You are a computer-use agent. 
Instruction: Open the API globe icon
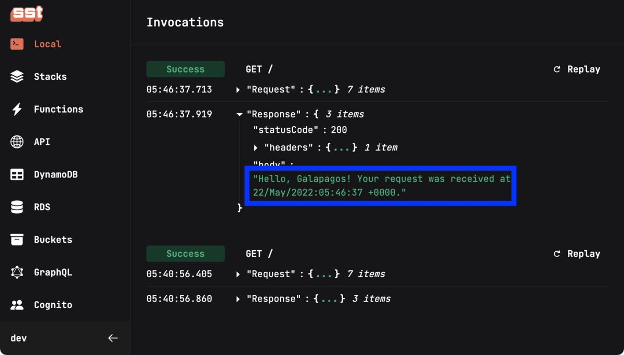(x=17, y=142)
